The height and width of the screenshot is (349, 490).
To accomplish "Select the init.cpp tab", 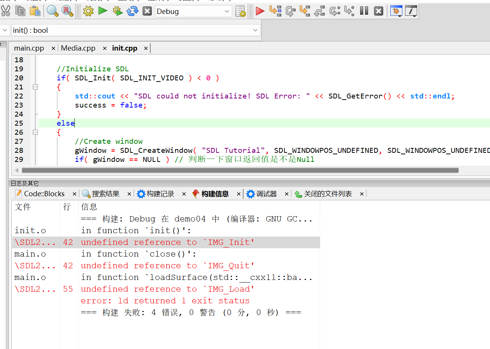I will click(125, 48).
